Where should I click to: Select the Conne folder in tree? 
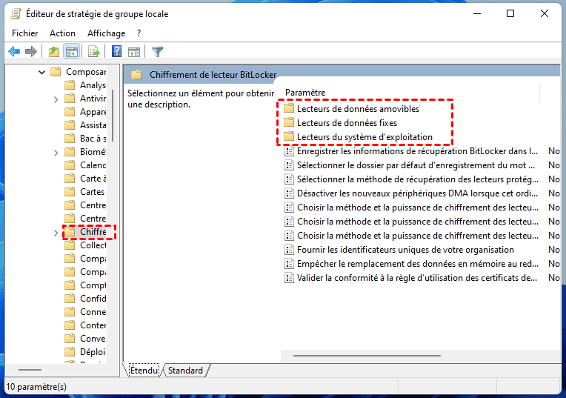pos(85,312)
